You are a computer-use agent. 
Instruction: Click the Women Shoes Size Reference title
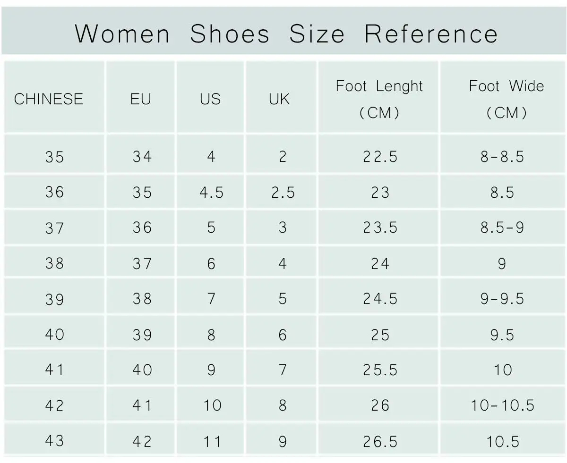(286, 34)
